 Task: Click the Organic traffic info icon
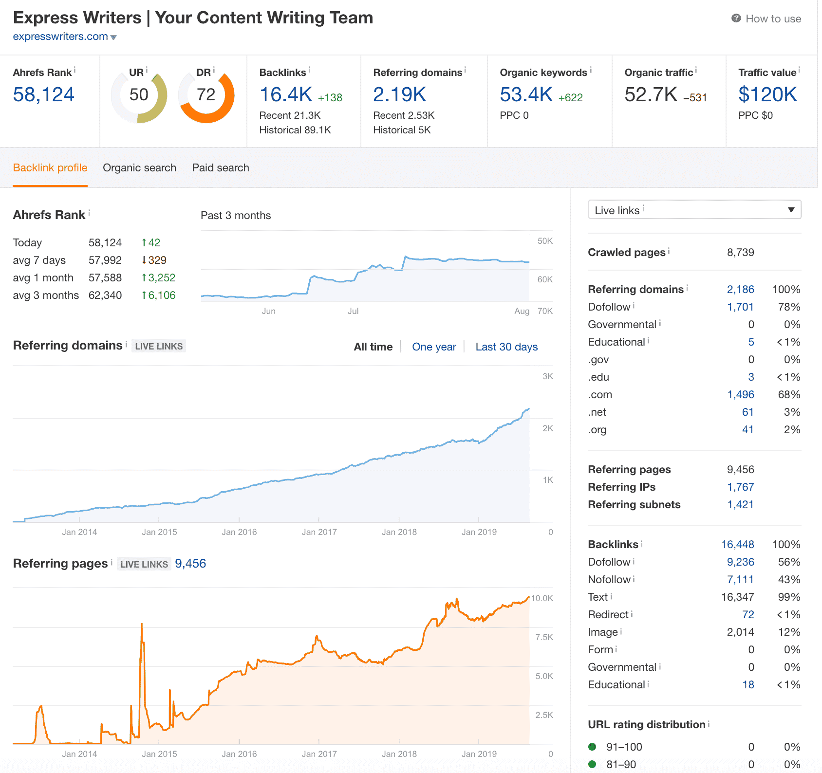(696, 70)
